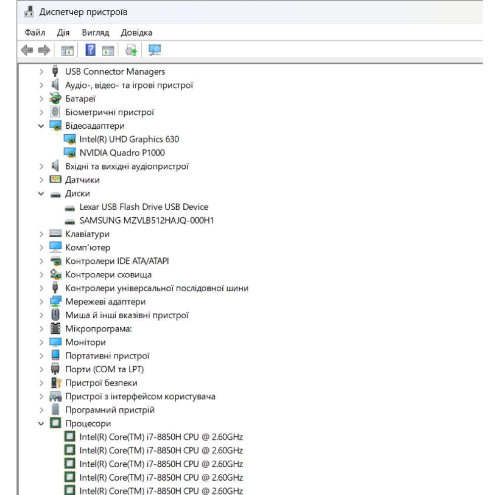Select SAMSUNG MZVLB512HAJQ-000H1 disk entry
Image resolution: width=495 pixels, height=495 pixels.
147,220
